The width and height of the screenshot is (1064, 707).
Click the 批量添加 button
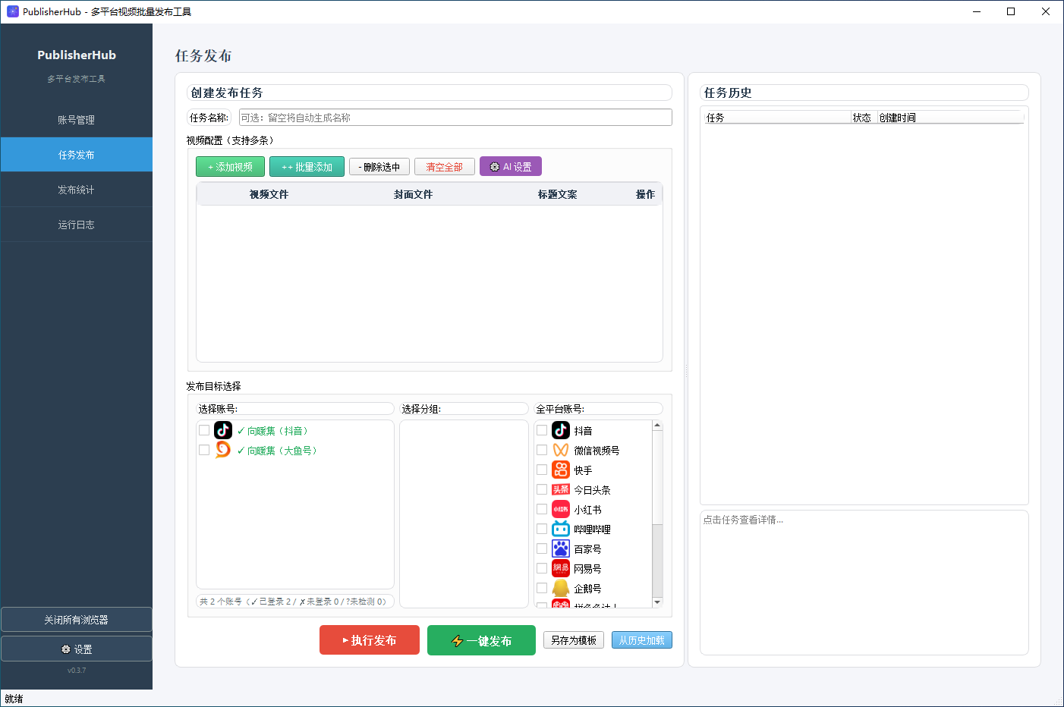307,167
